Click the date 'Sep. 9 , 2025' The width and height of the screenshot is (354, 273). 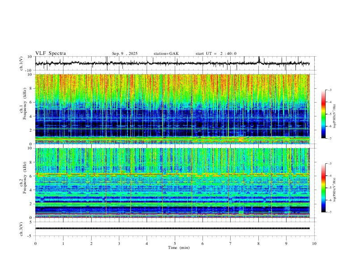pyautogui.click(x=125, y=54)
